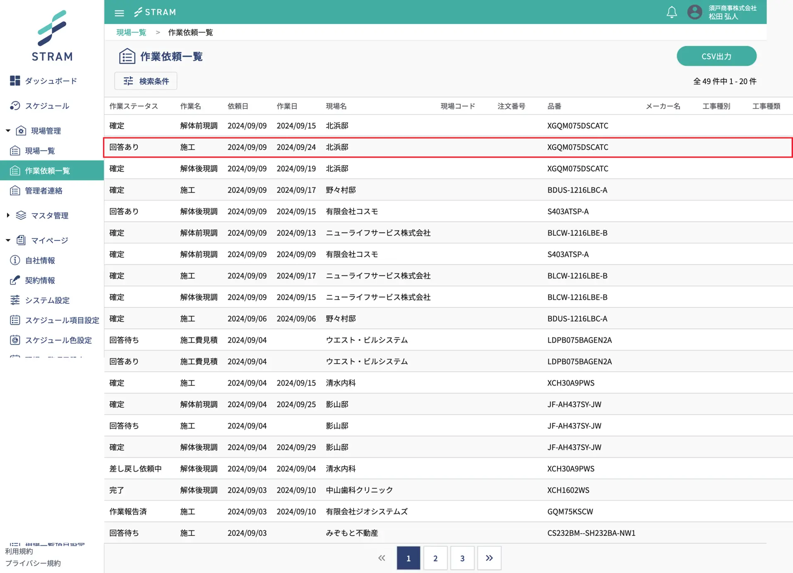This screenshot has height=573, width=793.
Task: Jump to last page with double arrow
Action: [489, 558]
